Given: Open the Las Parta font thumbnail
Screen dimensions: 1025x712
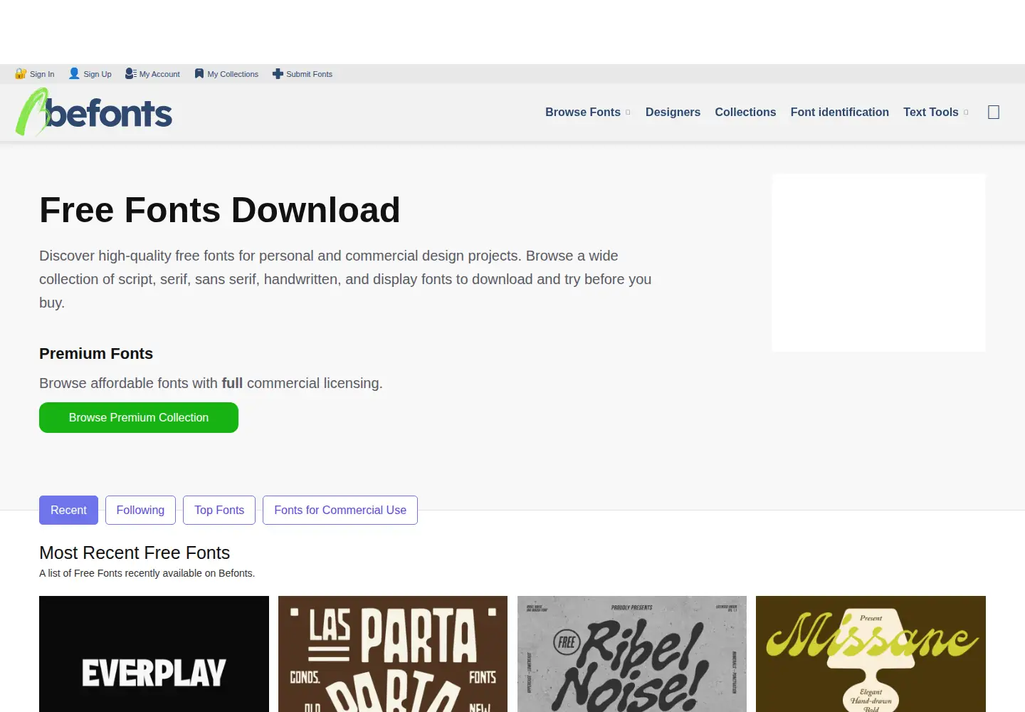Looking at the screenshot, I should coord(393,654).
